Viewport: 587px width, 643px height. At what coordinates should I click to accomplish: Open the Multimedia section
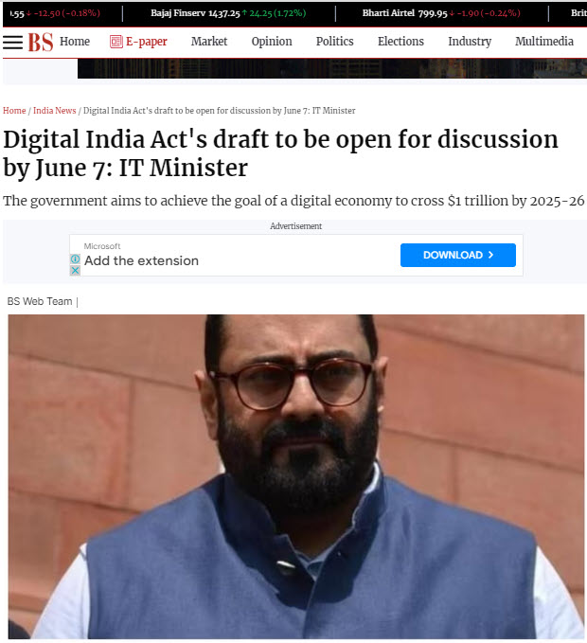click(544, 42)
